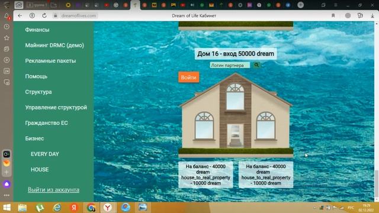Open video play icon in browser sidebar
Viewport: 379px width, 213px height.
tap(7, 60)
